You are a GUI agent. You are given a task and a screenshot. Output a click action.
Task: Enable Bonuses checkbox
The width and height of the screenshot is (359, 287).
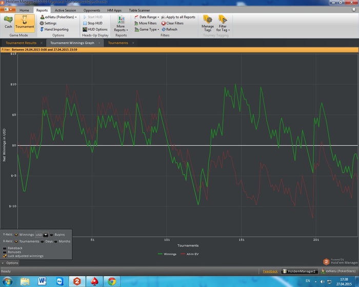coord(5,252)
